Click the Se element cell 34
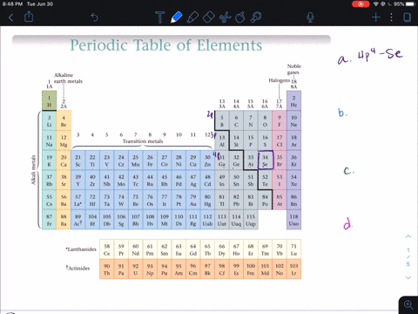 click(x=265, y=160)
